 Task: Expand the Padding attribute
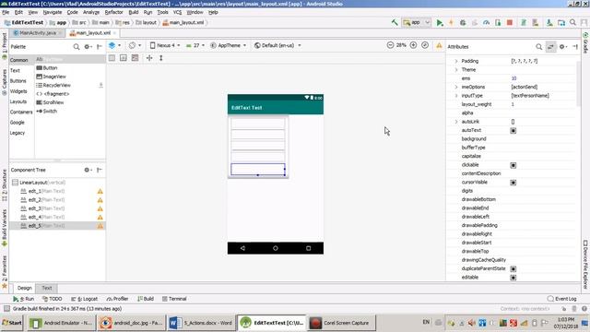click(456, 61)
